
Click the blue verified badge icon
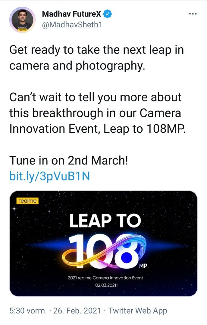tap(108, 14)
